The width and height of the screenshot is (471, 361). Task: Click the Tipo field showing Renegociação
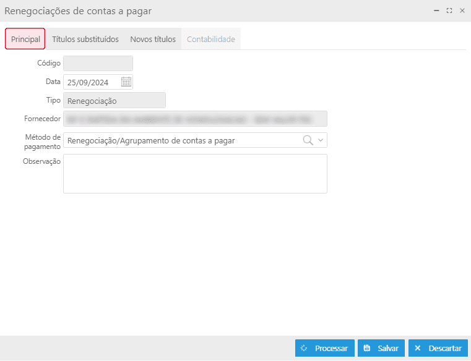point(115,100)
